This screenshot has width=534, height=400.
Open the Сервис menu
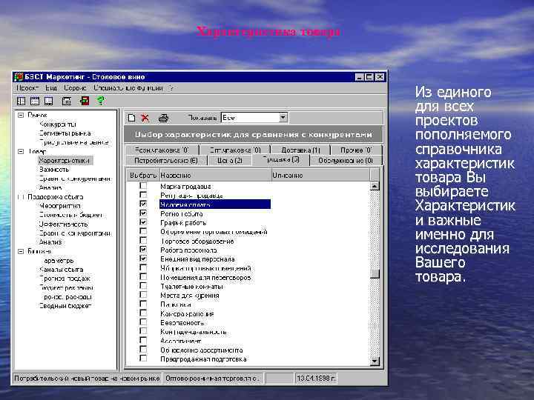tap(75, 88)
